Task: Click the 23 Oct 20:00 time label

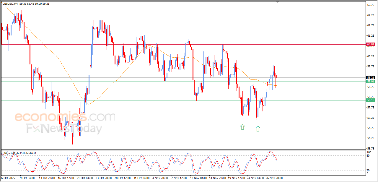Action: pos(104,178)
